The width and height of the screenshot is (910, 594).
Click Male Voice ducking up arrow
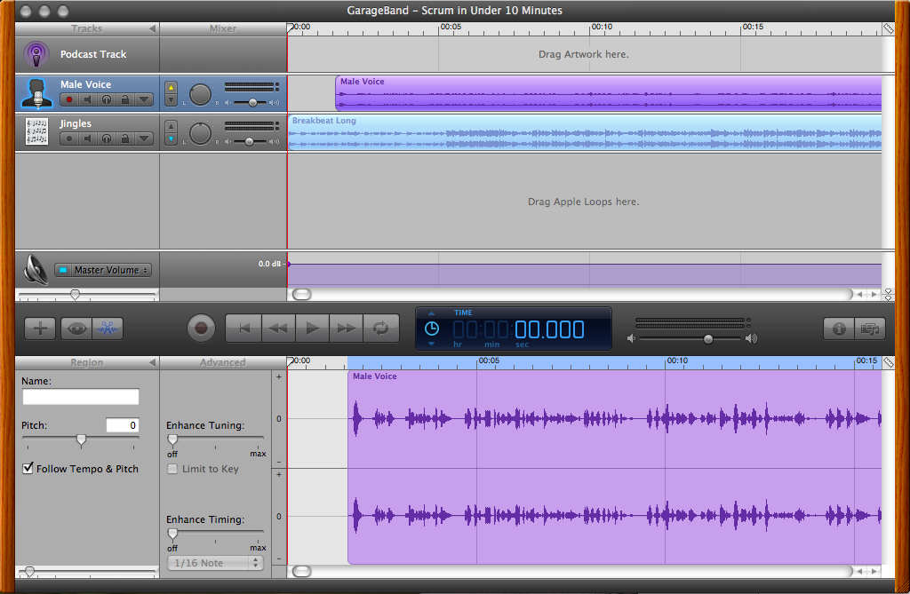[171, 88]
